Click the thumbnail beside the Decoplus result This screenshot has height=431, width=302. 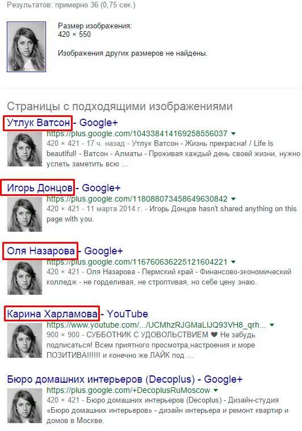click(24, 405)
